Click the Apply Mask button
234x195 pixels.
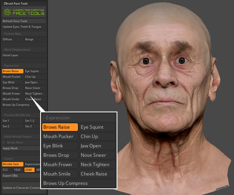21,148
